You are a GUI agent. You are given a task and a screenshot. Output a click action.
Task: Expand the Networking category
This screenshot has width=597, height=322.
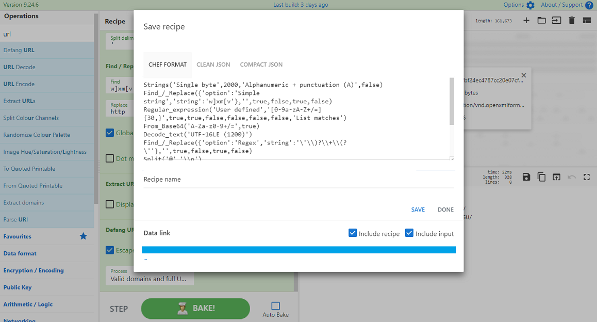47,318
